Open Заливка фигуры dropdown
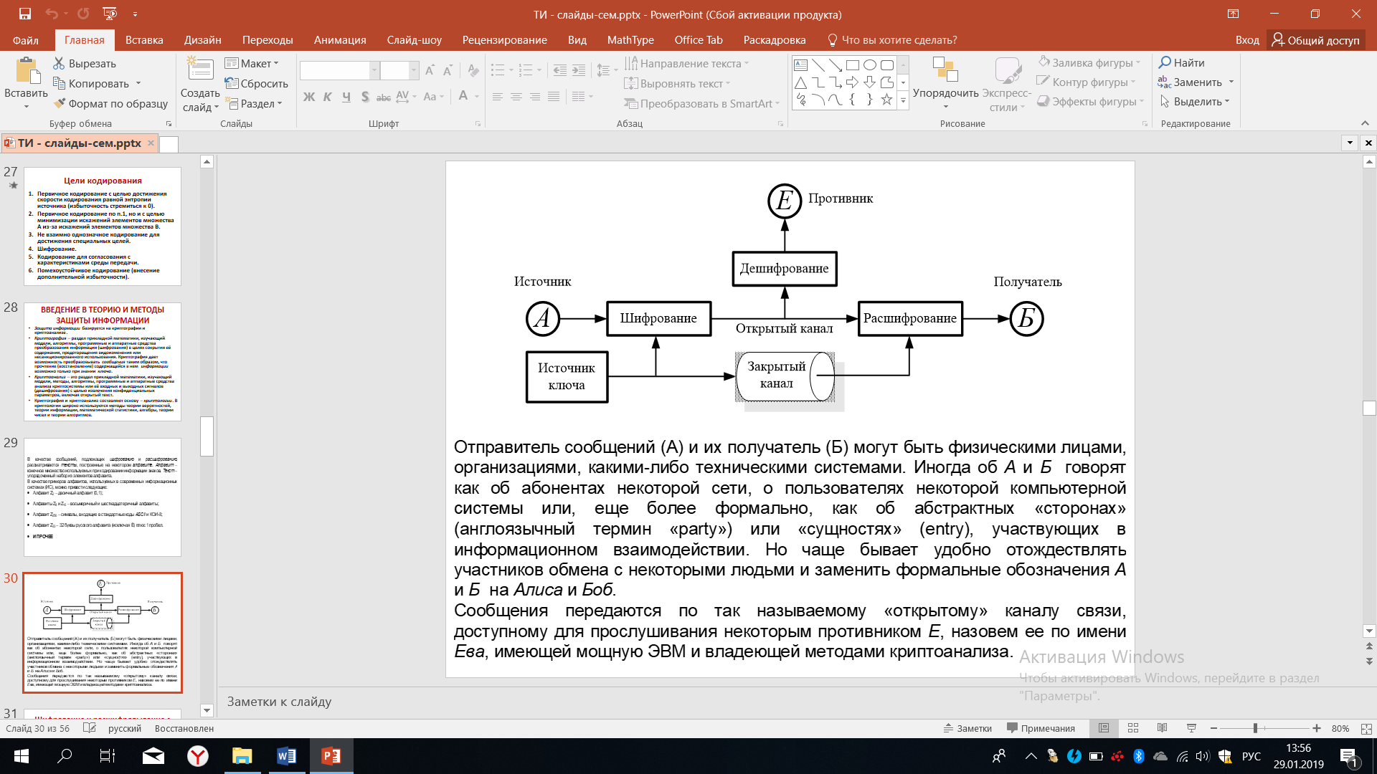Viewport: 1377px width, 774px height. pos(1090,62)
